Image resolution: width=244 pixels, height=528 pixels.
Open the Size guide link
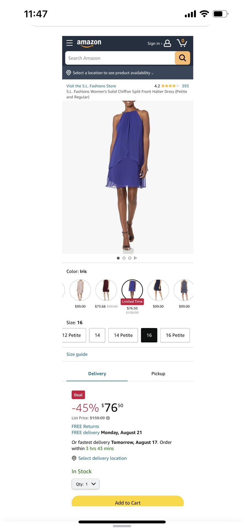[x=77, y=354]
